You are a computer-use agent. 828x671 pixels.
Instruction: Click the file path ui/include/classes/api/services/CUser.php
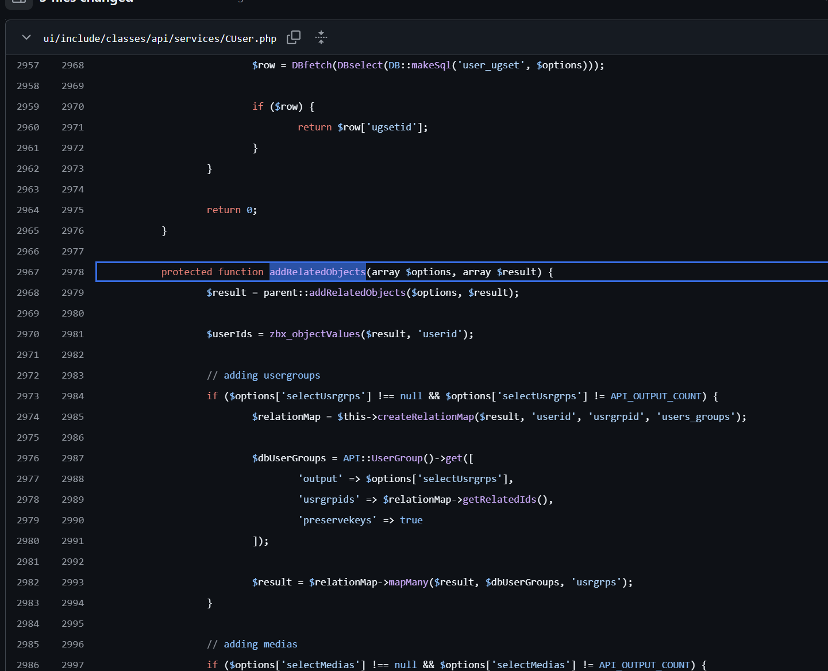click(160, 38)
